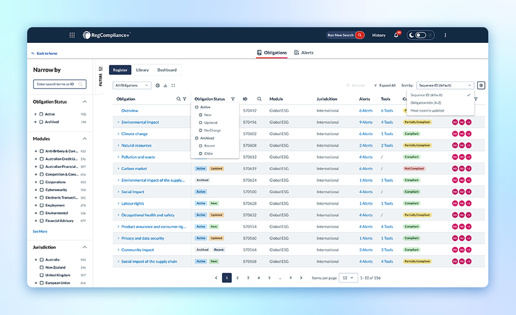Go to page 2 in pagination
This screenshot has width=516, height=315.
tap(237, 278)
